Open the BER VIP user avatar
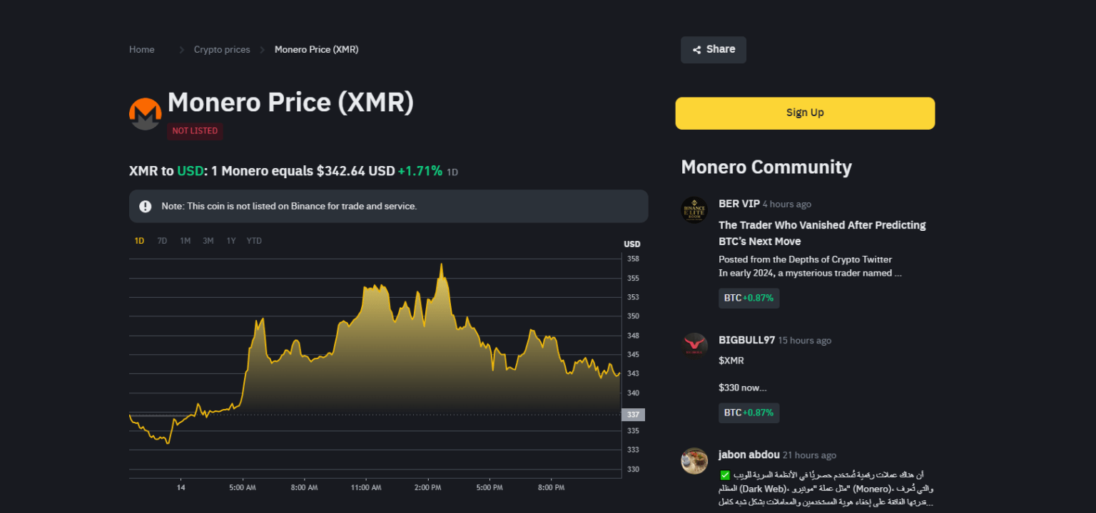Screen dimensions: 1096x513 tap(694, 210)
